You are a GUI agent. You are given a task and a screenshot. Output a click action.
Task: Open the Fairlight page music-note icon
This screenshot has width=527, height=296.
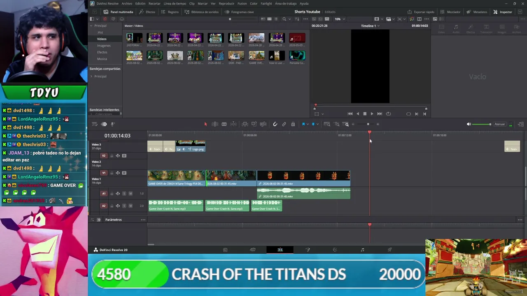click(362, 250)
